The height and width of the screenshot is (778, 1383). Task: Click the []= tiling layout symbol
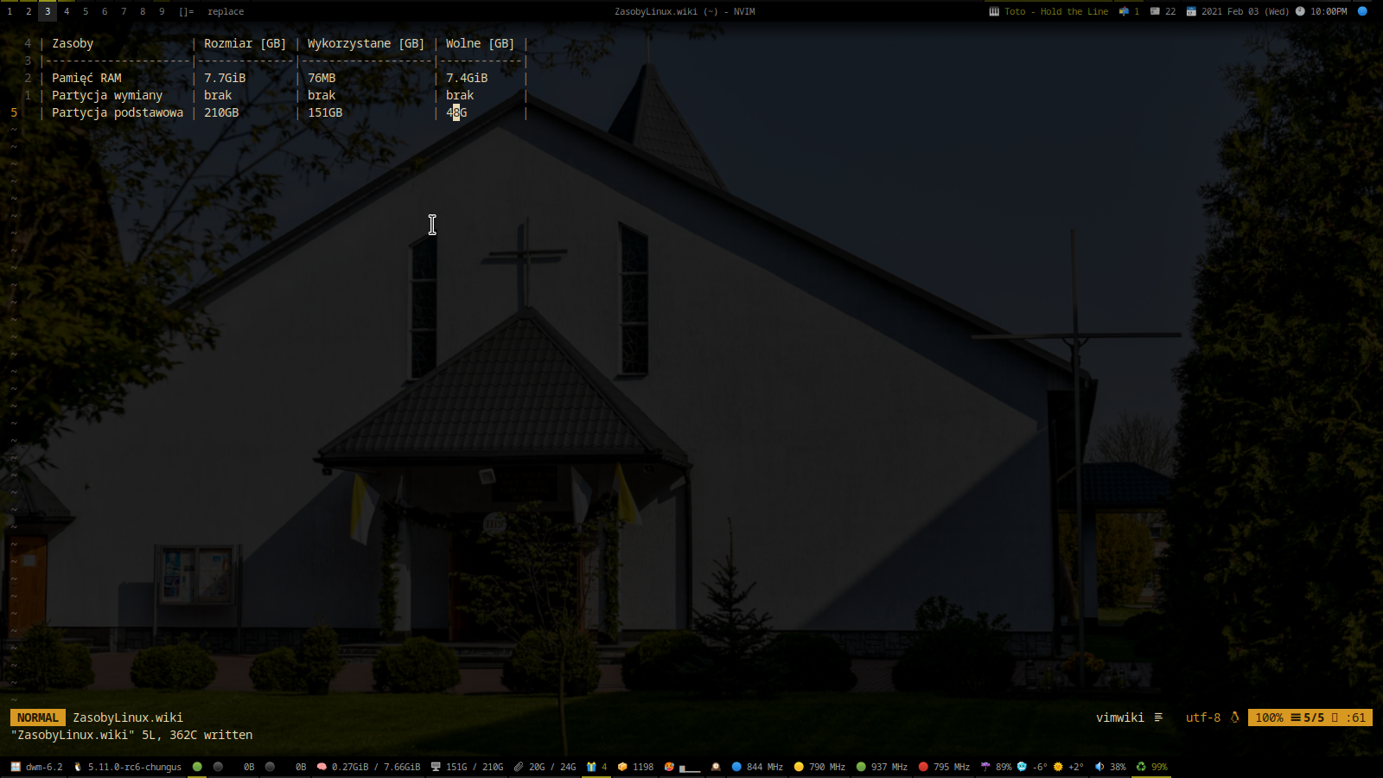coord(187,11)
